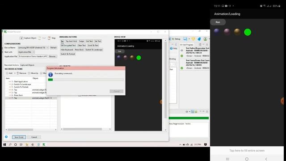
Task: Choose the Scroll To Text action
Action: pyautogui.click(x=93, y=46)
